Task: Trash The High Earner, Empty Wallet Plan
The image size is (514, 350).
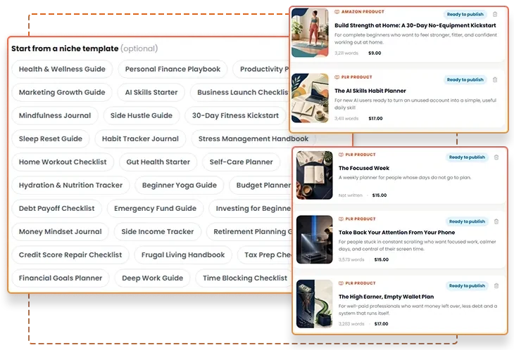Action: coord(496,286)
